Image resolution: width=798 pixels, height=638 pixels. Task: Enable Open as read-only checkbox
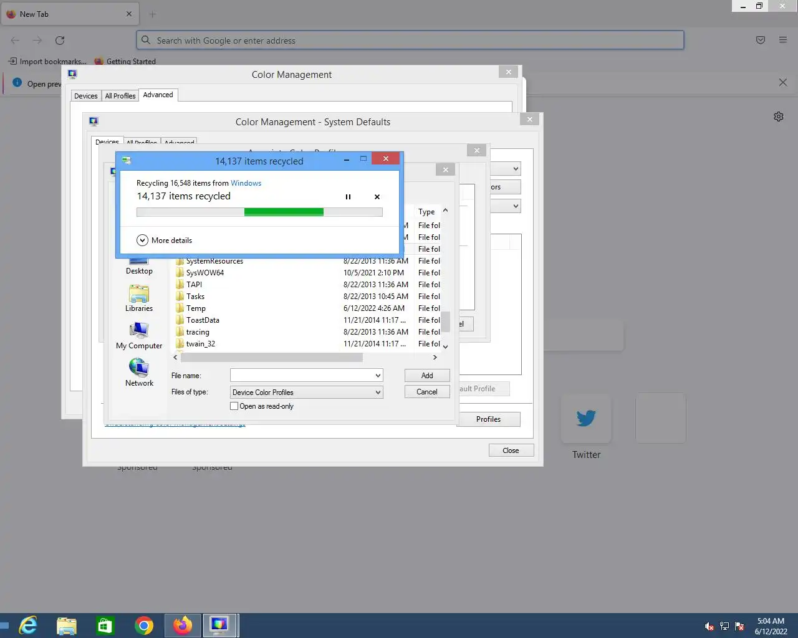point(234,406)
